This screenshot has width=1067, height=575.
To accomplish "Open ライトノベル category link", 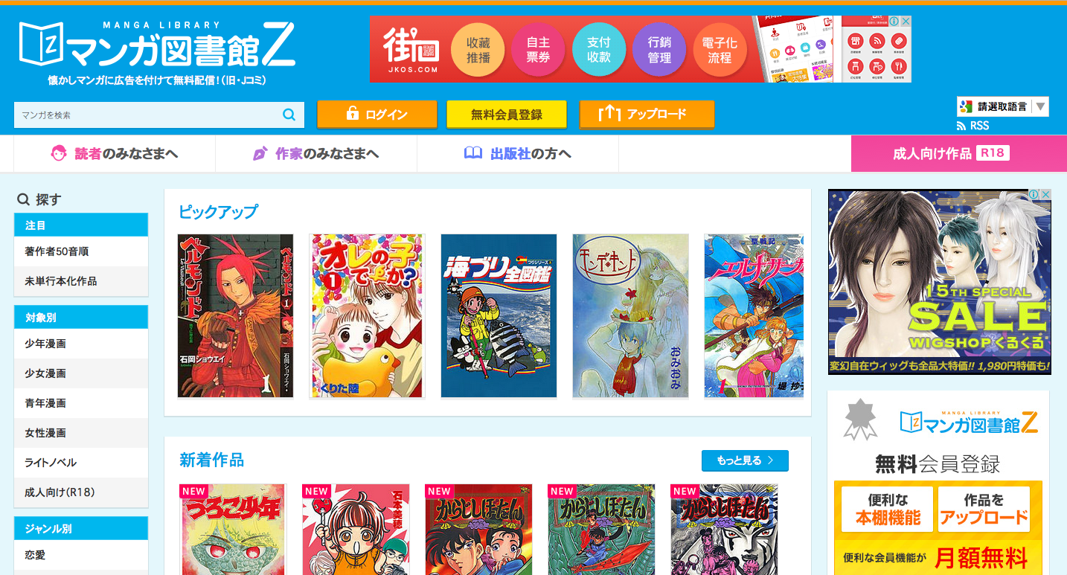I will coord(81,463).
